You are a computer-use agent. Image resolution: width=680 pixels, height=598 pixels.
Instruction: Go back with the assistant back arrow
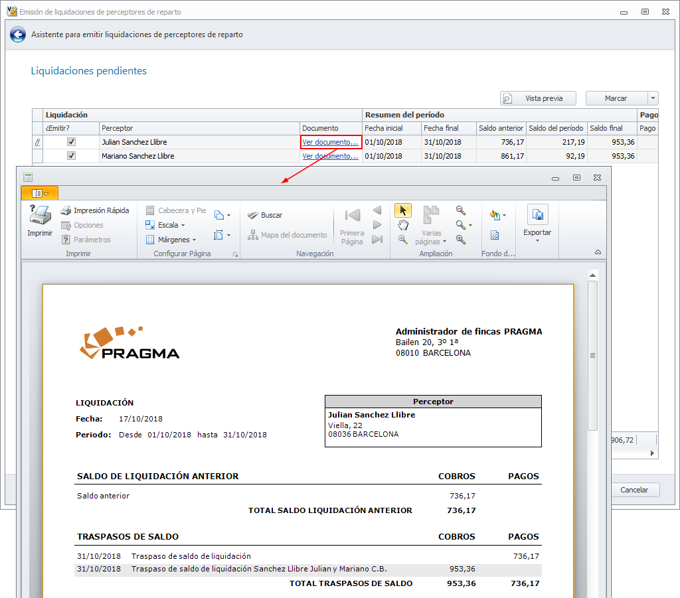pyautogui.click(x=19, y=35)
